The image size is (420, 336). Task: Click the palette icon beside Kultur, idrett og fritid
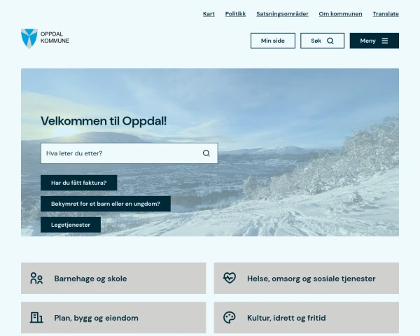click(230, 318)
